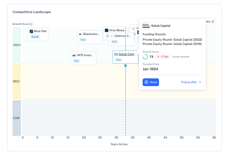Select the N/A badge under Golub Capital
Image resolution: width=233 pixels, height=157 pixels.
(119, 60)
